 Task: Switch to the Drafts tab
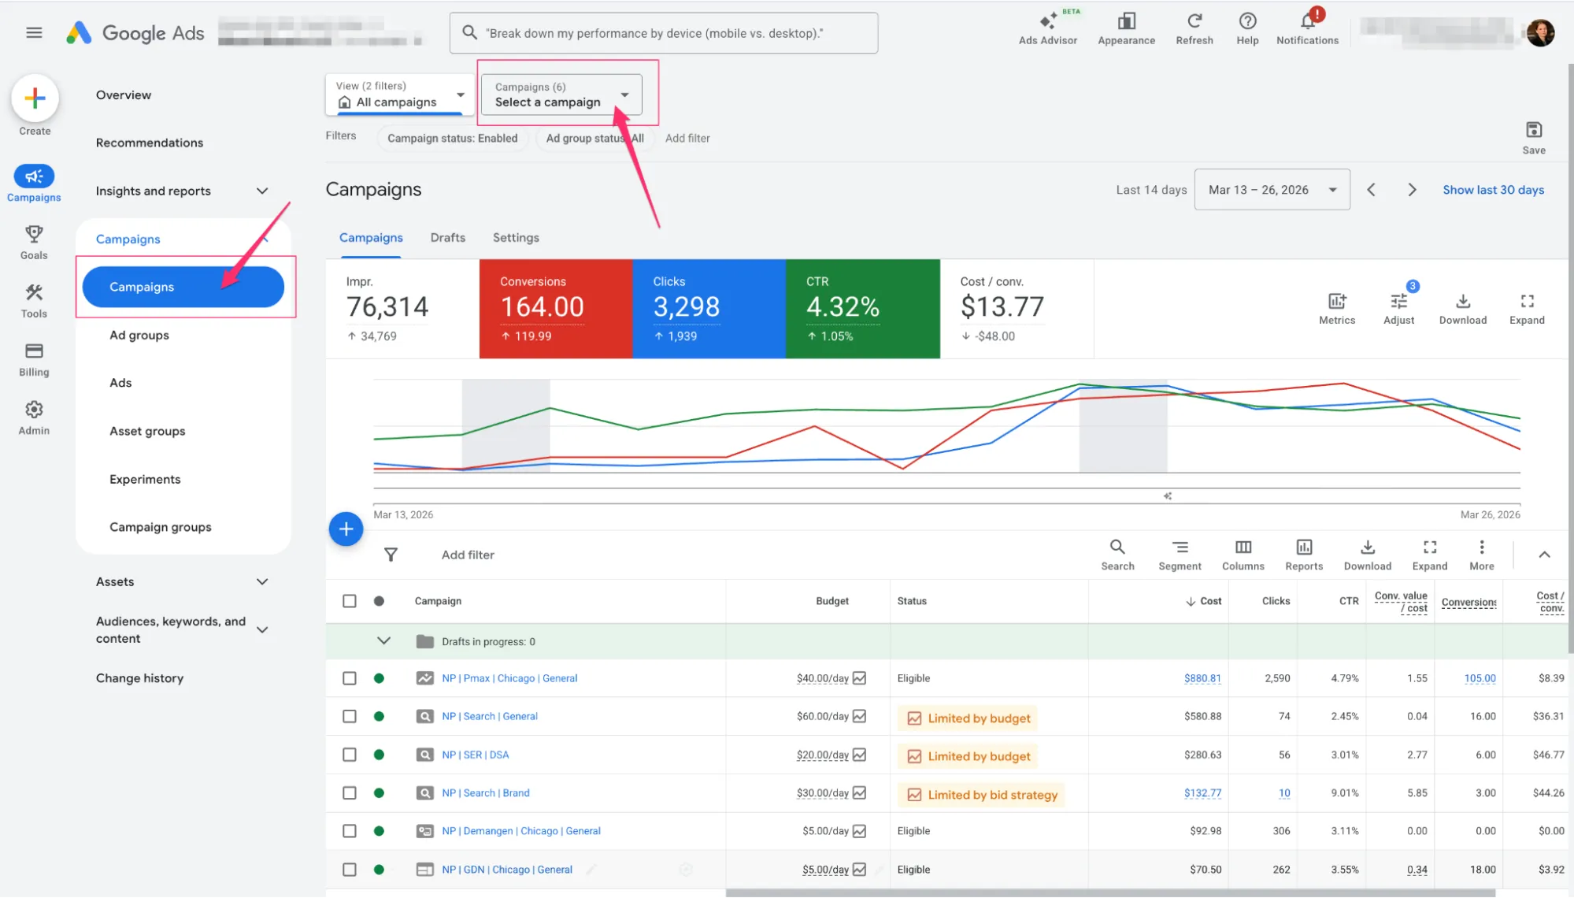pyautogui.click(x=447, y=238)
